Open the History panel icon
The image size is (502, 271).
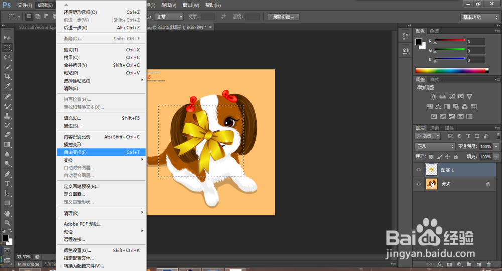[405, 36]
